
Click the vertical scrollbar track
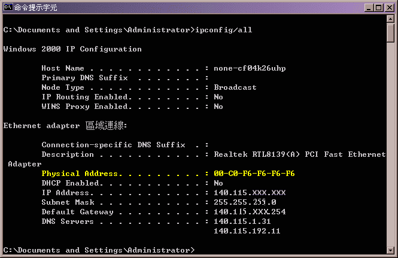pos(390,150)
